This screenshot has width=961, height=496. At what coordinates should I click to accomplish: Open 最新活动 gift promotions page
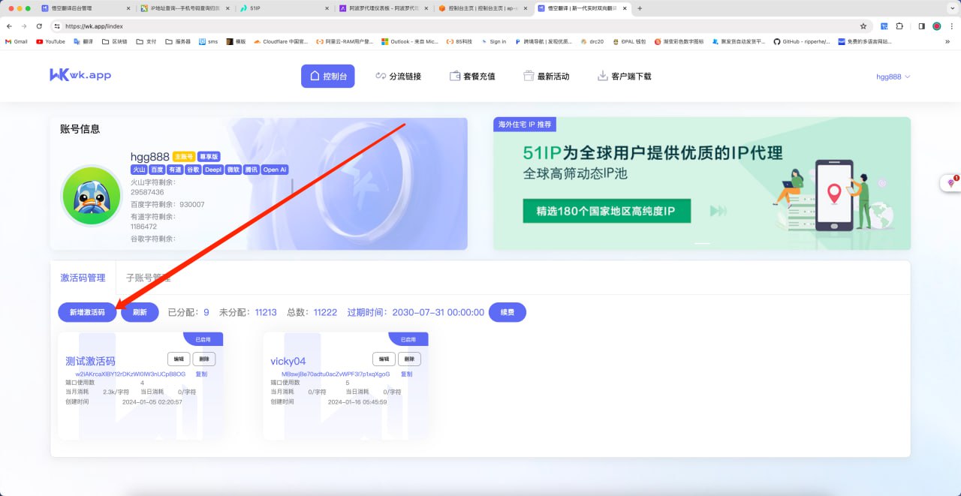click(x=546, y=76)
